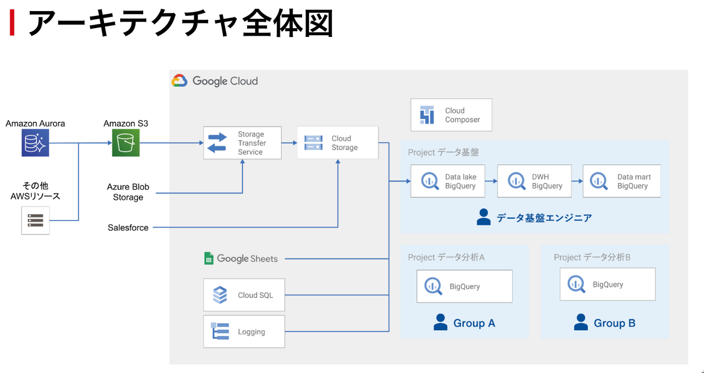Click the Storage Transfer Service arrows icon
This screenshot has height=373, width=704.
(x=217, y=143)
